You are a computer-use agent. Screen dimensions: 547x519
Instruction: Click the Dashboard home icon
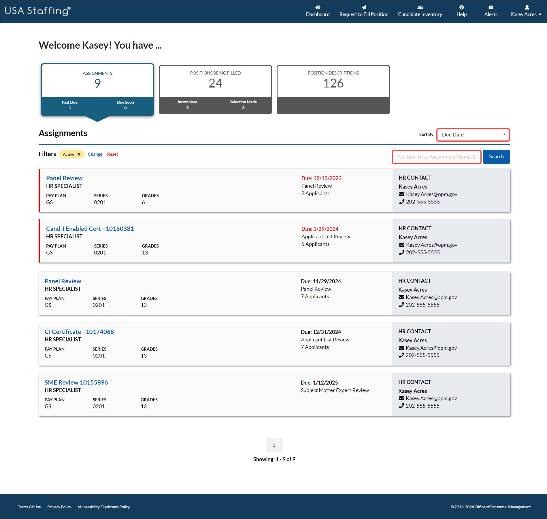point(317,7)
